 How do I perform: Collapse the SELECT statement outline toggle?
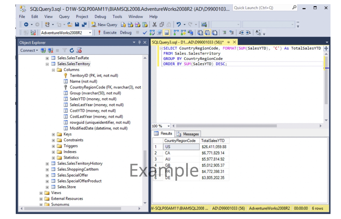point(161,48)
